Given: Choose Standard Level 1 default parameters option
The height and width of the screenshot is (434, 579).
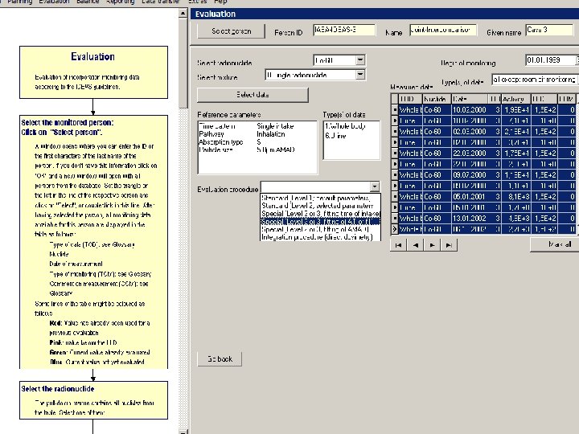Looking at the screenshot, I should (320, 199).
